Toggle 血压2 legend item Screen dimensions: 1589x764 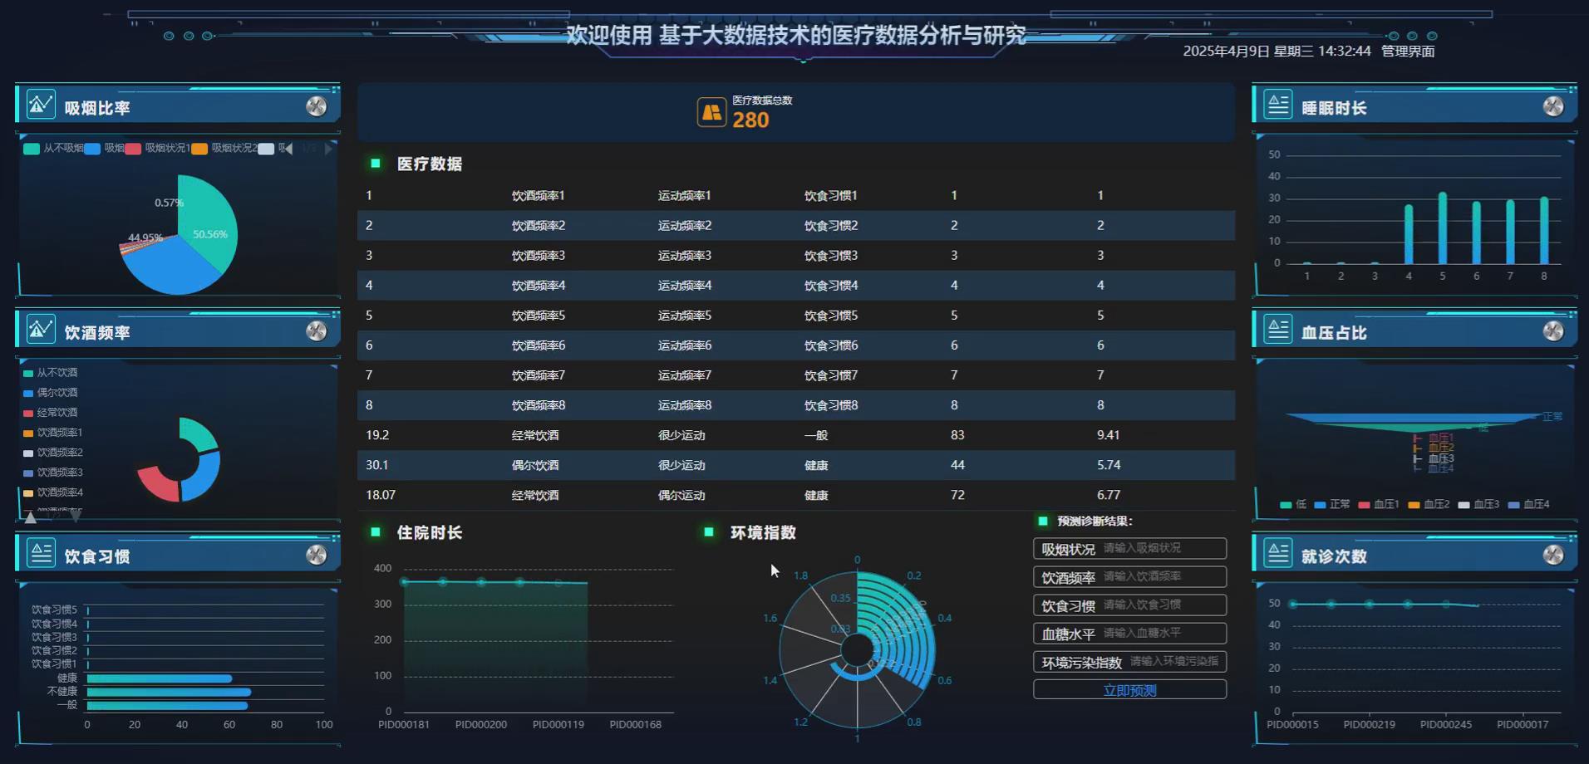(1429, 504)
